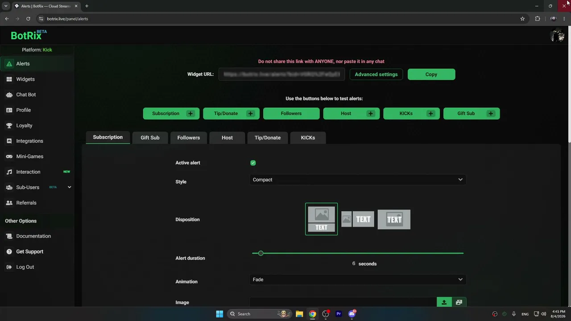Click plus icon on Gift Sub test button
Screen dimensions: 571x321
coord(491,114)
